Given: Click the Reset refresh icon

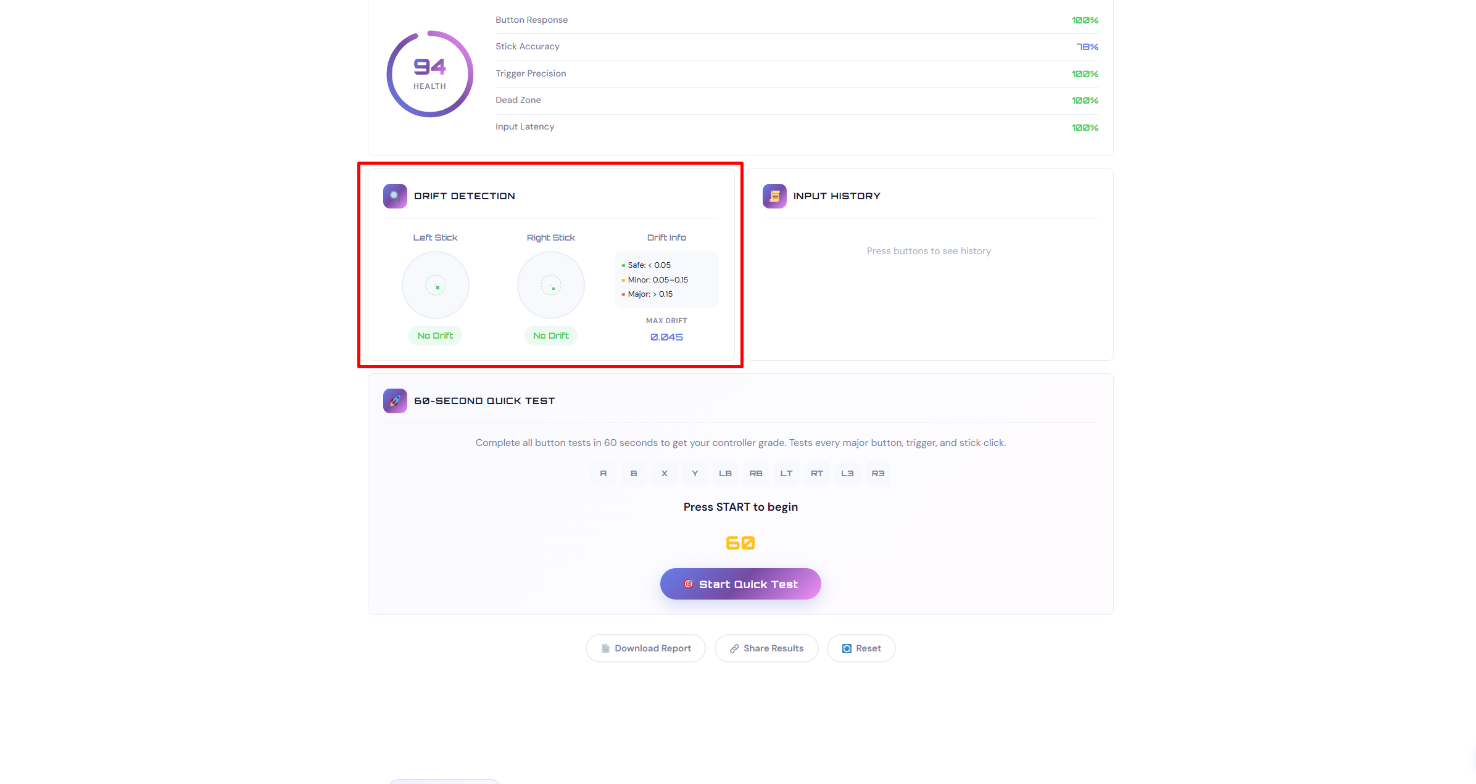Looking at the screenshot, I should [847, 648].
